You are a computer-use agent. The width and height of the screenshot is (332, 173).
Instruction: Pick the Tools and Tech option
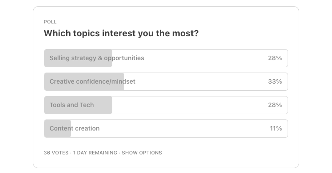point(166,105)
